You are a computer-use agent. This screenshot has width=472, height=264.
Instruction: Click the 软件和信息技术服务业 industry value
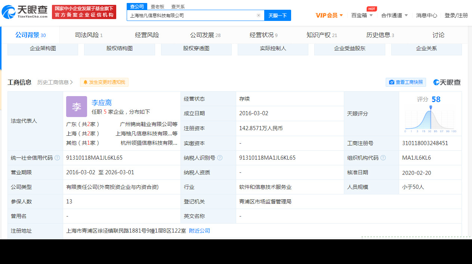click(x=265, y=187)
